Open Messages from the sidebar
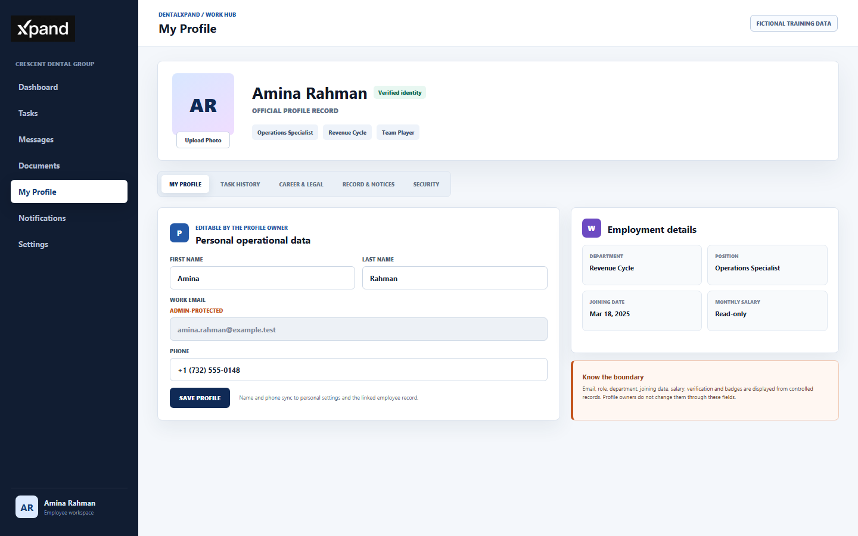This screenshot has height=536, width=858. pos(69,139)
